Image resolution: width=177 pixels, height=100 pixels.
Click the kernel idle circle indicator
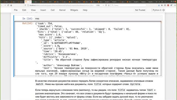163,10
